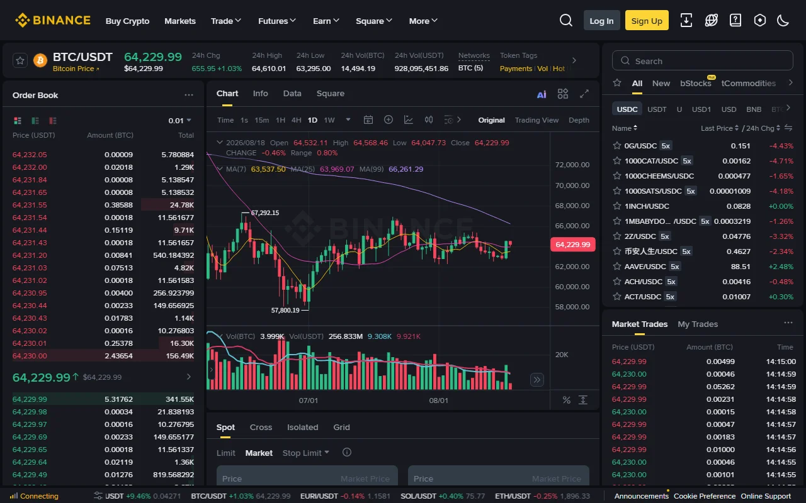Open the Bitcoin Price link
This screenshot has width=806, height=503.
point(76,69)
